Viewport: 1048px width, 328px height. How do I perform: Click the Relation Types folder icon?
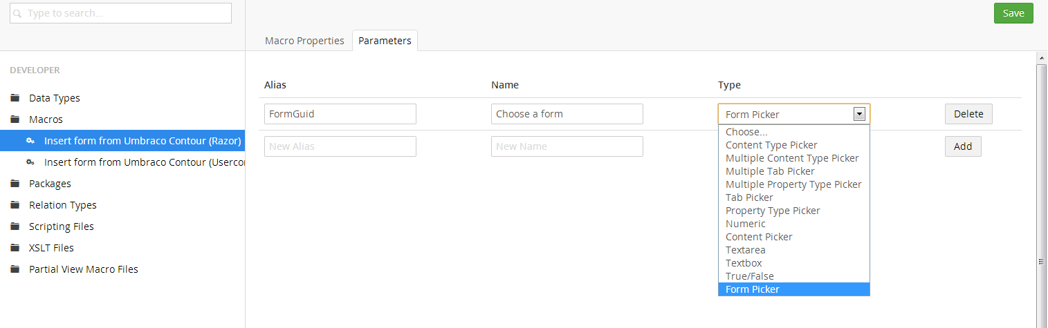[15, 205]
